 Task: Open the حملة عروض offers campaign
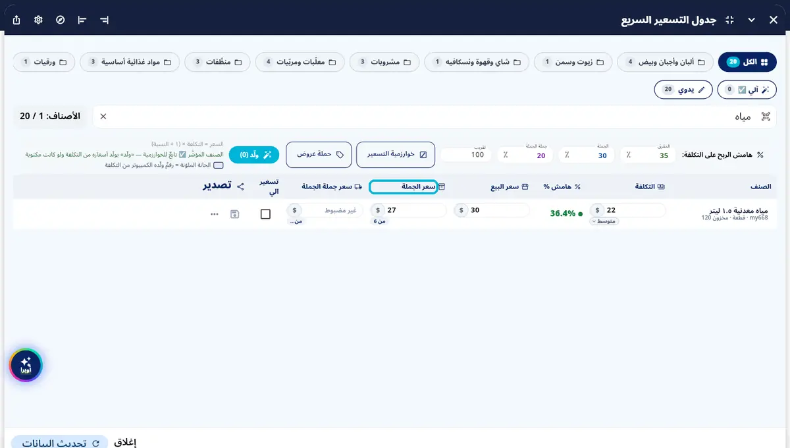[319, 155]
